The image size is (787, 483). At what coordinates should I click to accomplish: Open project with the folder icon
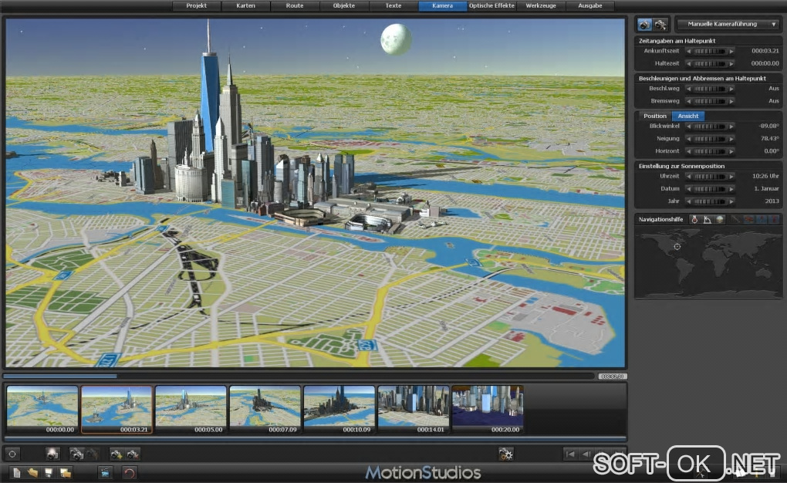coord(32,472)
